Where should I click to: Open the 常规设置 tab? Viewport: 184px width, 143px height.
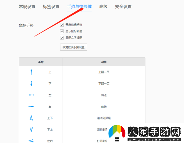(x=27, y=6)
